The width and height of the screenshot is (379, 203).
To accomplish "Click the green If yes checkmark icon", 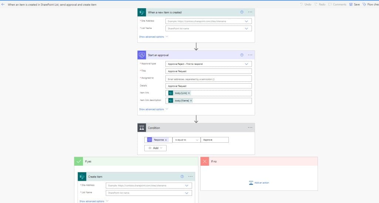I will (78, 161).
